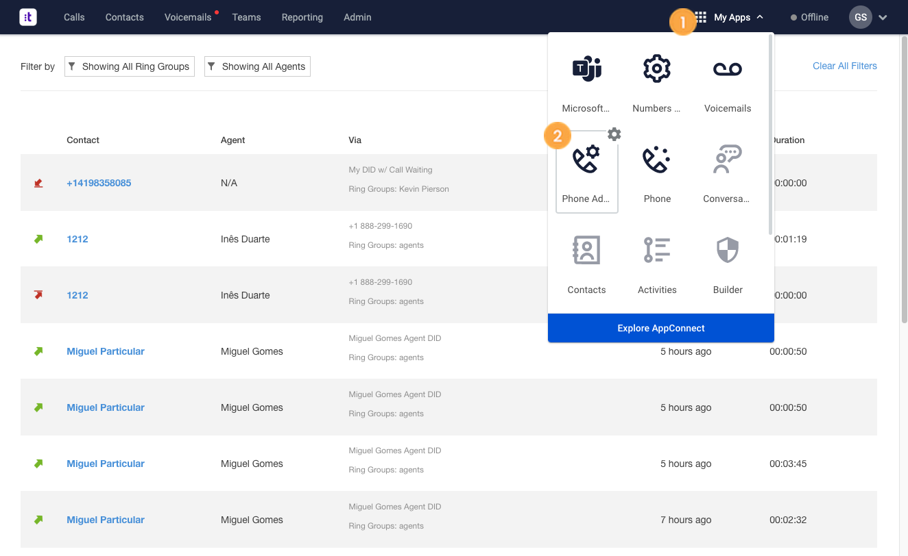Expand the user account menu chevron

(883, 18)
